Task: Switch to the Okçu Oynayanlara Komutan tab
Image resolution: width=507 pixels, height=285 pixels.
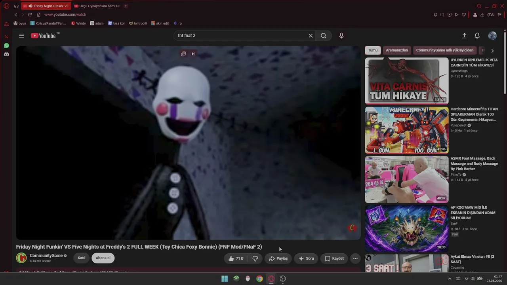Action: point(97,6)
